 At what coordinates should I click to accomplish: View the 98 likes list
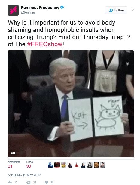point(29,165)
